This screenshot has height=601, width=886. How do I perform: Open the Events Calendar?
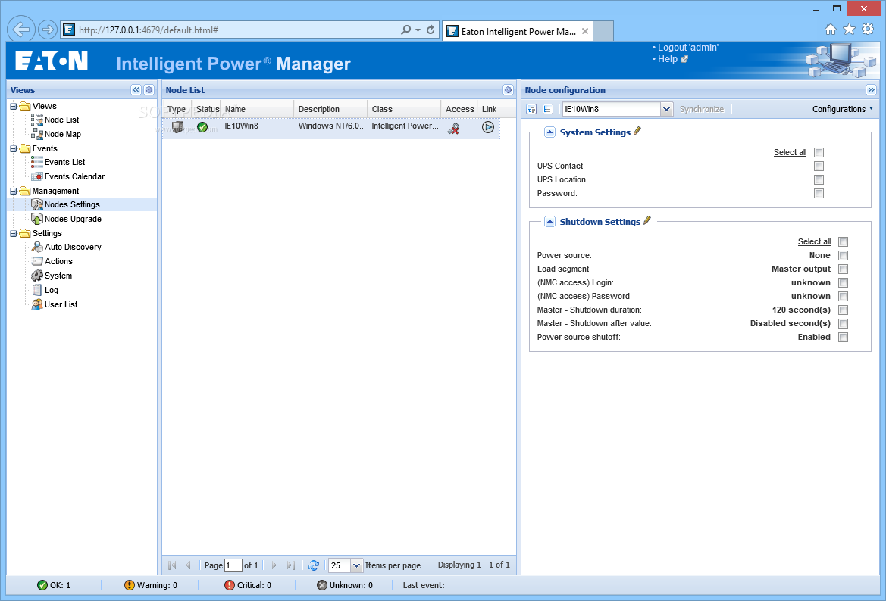(74, 176)
